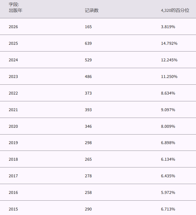196x215 pixels.
Task: Click record count 265 for 2018
Action: coord(88,159)
